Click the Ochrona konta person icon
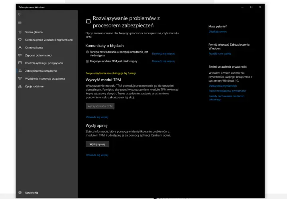The width and height of the screenshot is (287, 199). (20, 47)
